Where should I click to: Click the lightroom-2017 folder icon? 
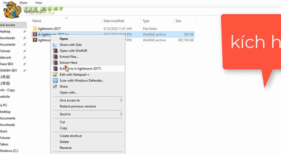[x=35, y=28]
